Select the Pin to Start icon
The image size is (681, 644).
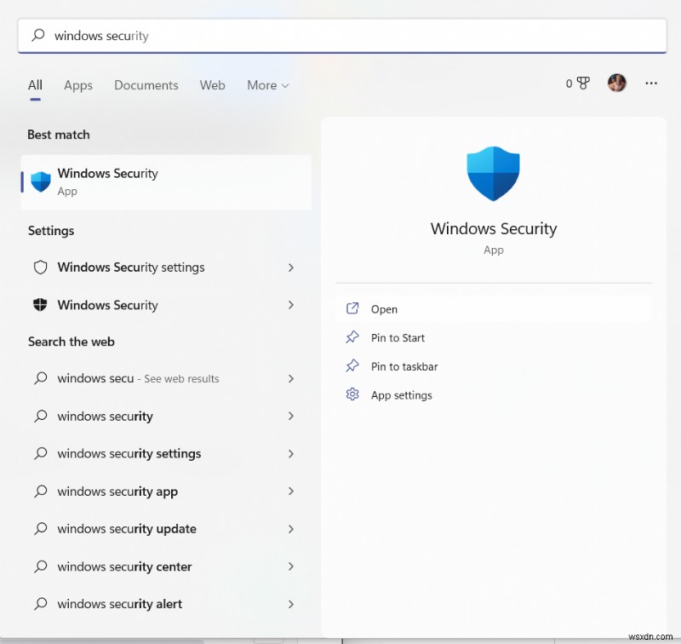tap(352, 337)
